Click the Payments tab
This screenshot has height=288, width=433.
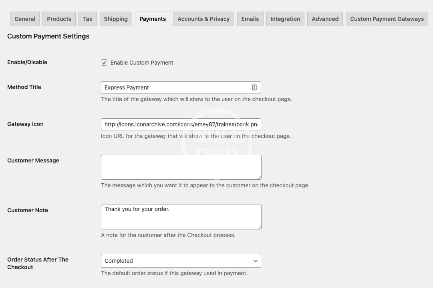[x=153, y=19]
